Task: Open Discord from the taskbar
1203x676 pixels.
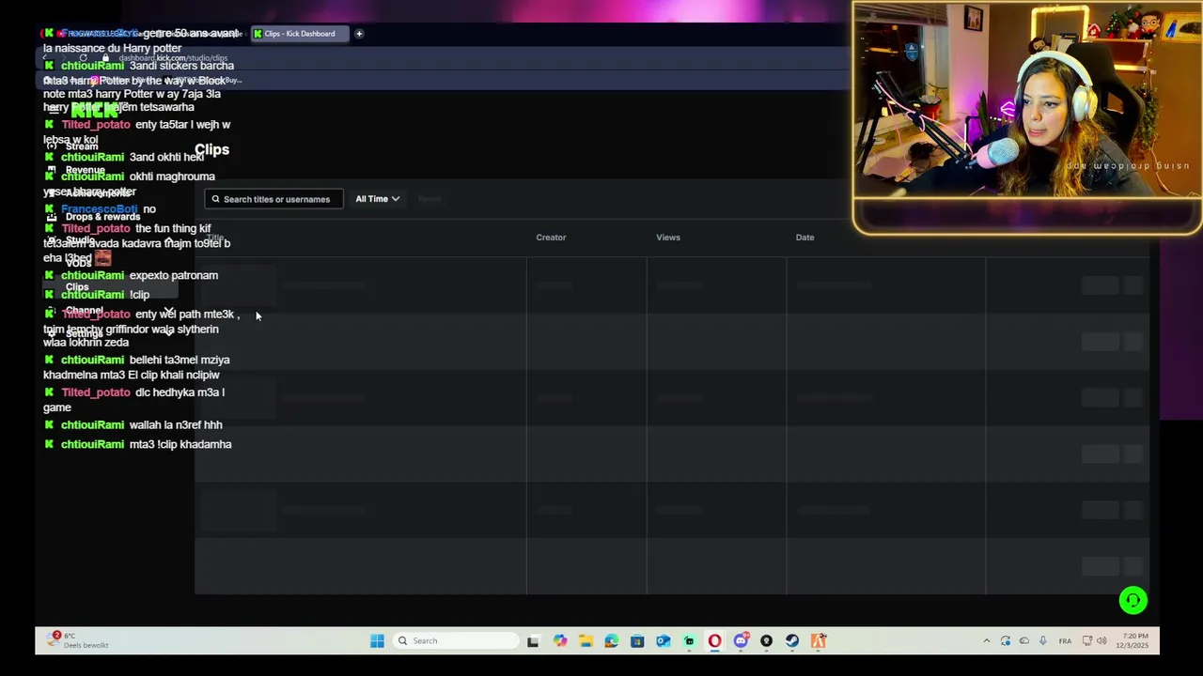Action: tap(741, 641)
